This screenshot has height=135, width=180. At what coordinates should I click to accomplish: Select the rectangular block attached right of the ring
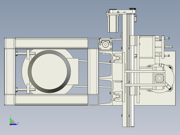coord(74,72)
